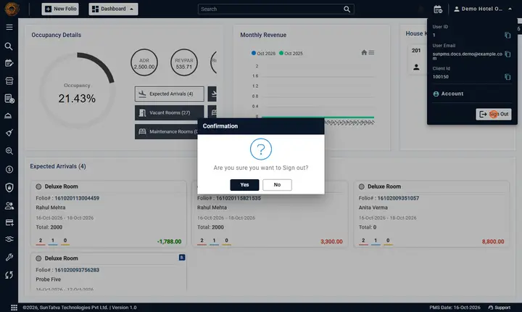Viewport: 522px width, 312px height.
Task: Copy the User Email value
Action: [x=507, y=54]
